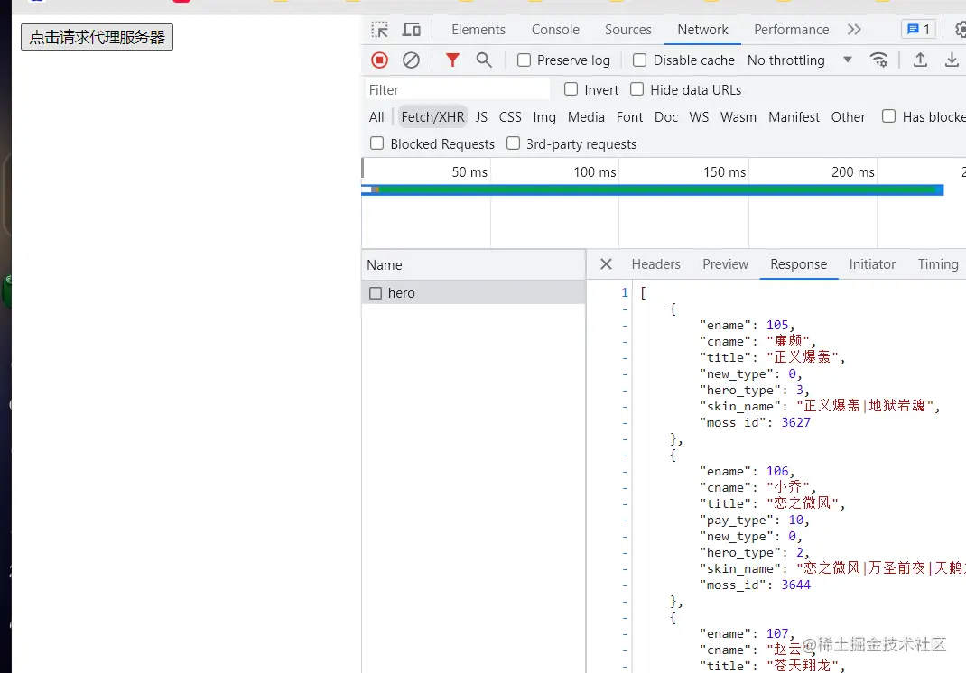Click the ename value 106

click(777, 471)
